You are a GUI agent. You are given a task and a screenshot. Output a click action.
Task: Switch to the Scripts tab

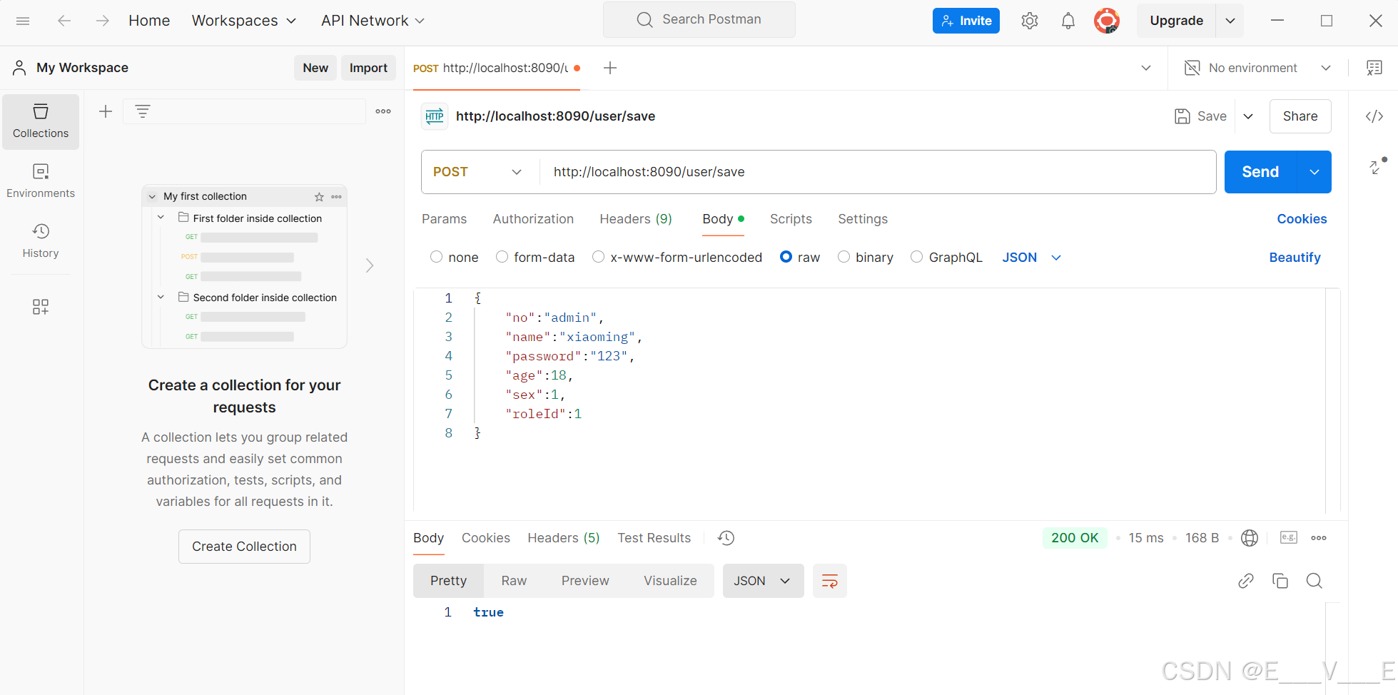(x=791, y=219)
